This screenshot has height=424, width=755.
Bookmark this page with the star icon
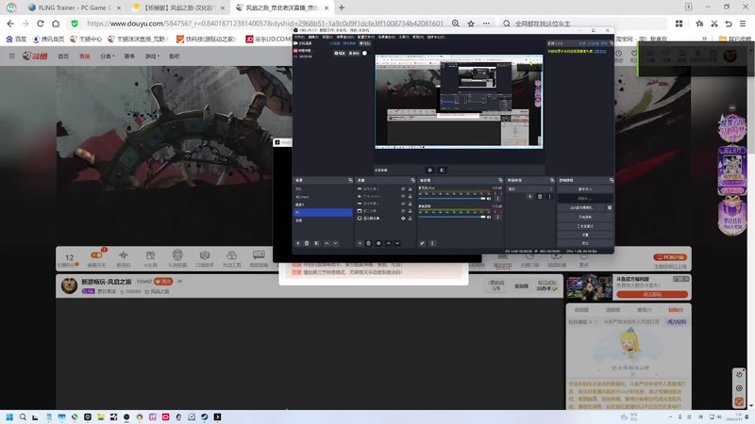tap(471, 24)
